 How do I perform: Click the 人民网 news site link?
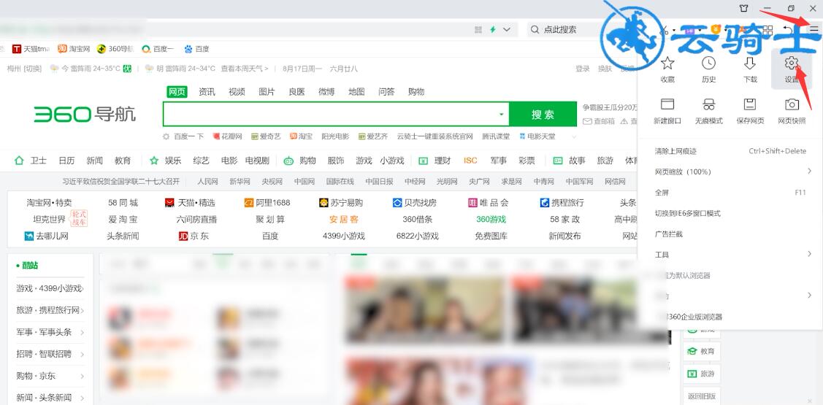point(208,182)
